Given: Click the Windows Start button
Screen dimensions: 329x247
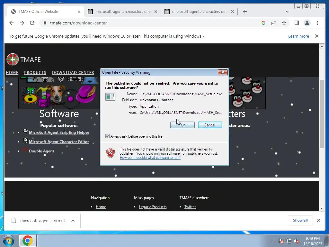Looking at the screenshot, I should (x=8, y=241).
